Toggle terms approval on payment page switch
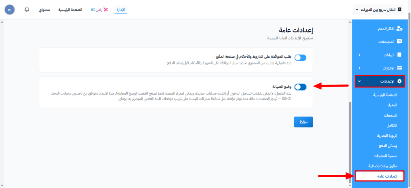The image size is (411, 188). (x=300, y=58)
